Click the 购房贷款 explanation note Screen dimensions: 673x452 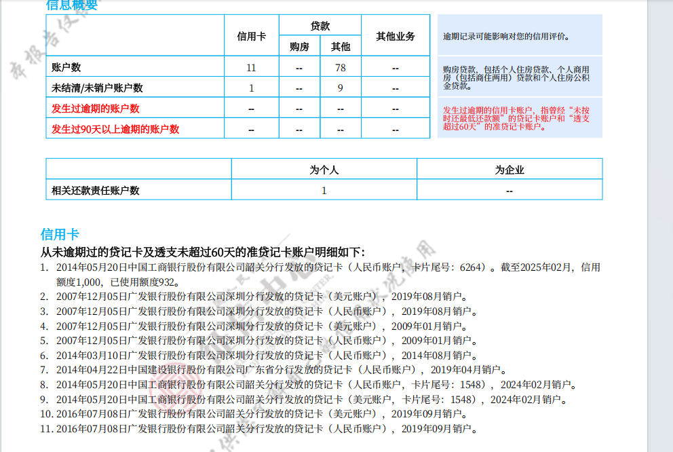coord(516,77)
